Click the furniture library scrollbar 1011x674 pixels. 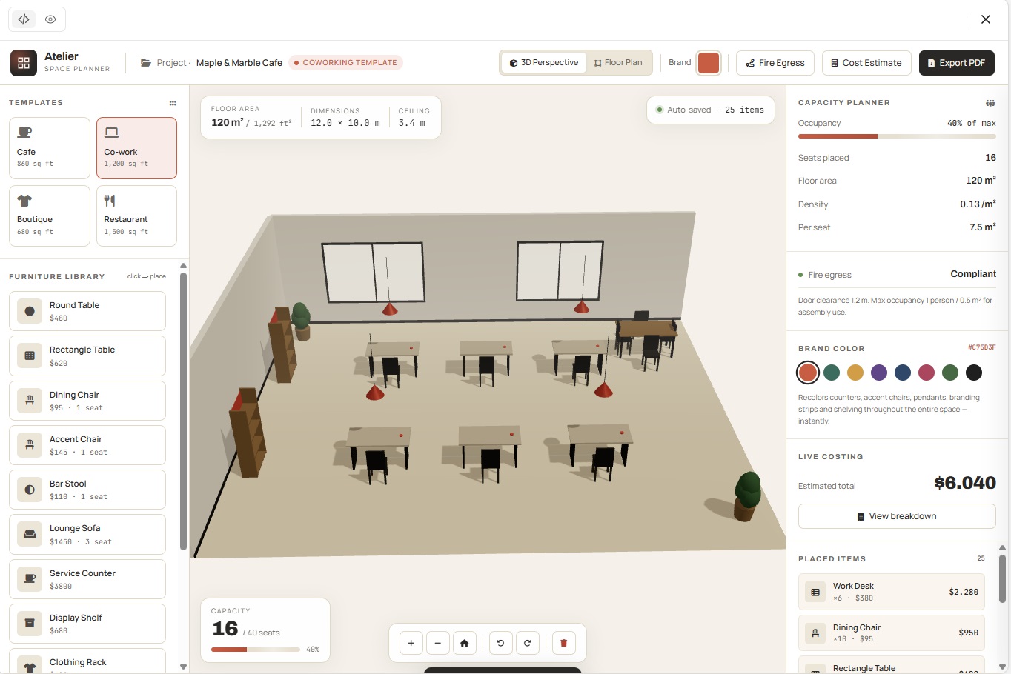tap(183, 411)
